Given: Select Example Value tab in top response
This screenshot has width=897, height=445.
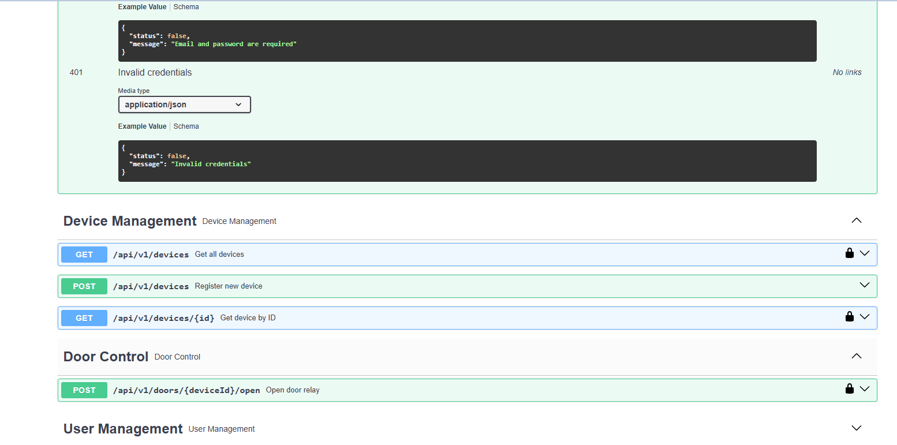Looking at the screenshot, I should 142,7.
